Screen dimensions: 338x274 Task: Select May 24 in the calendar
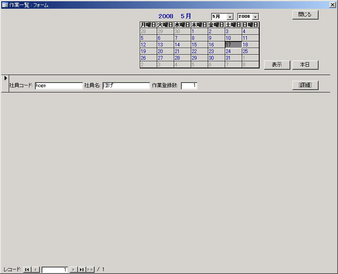point(233,51)
